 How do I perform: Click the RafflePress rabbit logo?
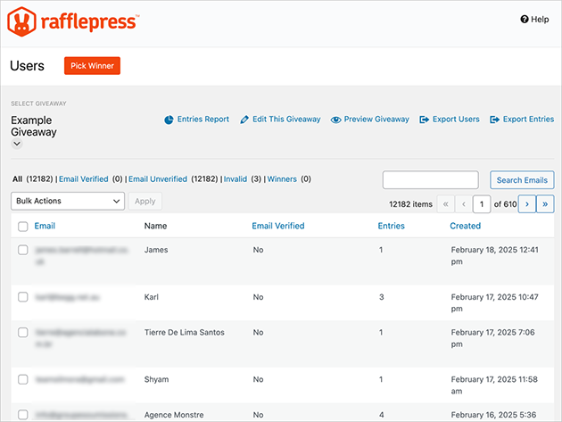click(x=21, y=21)
